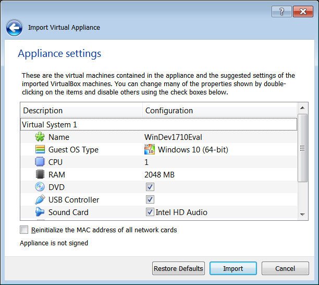The width and height of the screenshot is (319, 285).
Task: Enable Reinitialize the MAC address checkbox
Action: click(x=24, y=230)
